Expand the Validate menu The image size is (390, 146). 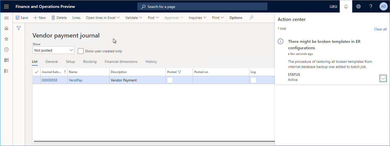pos(134,18)
